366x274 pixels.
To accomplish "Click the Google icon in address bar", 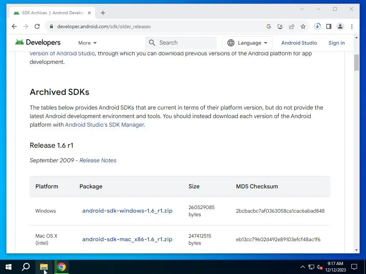I will (269, 26).
